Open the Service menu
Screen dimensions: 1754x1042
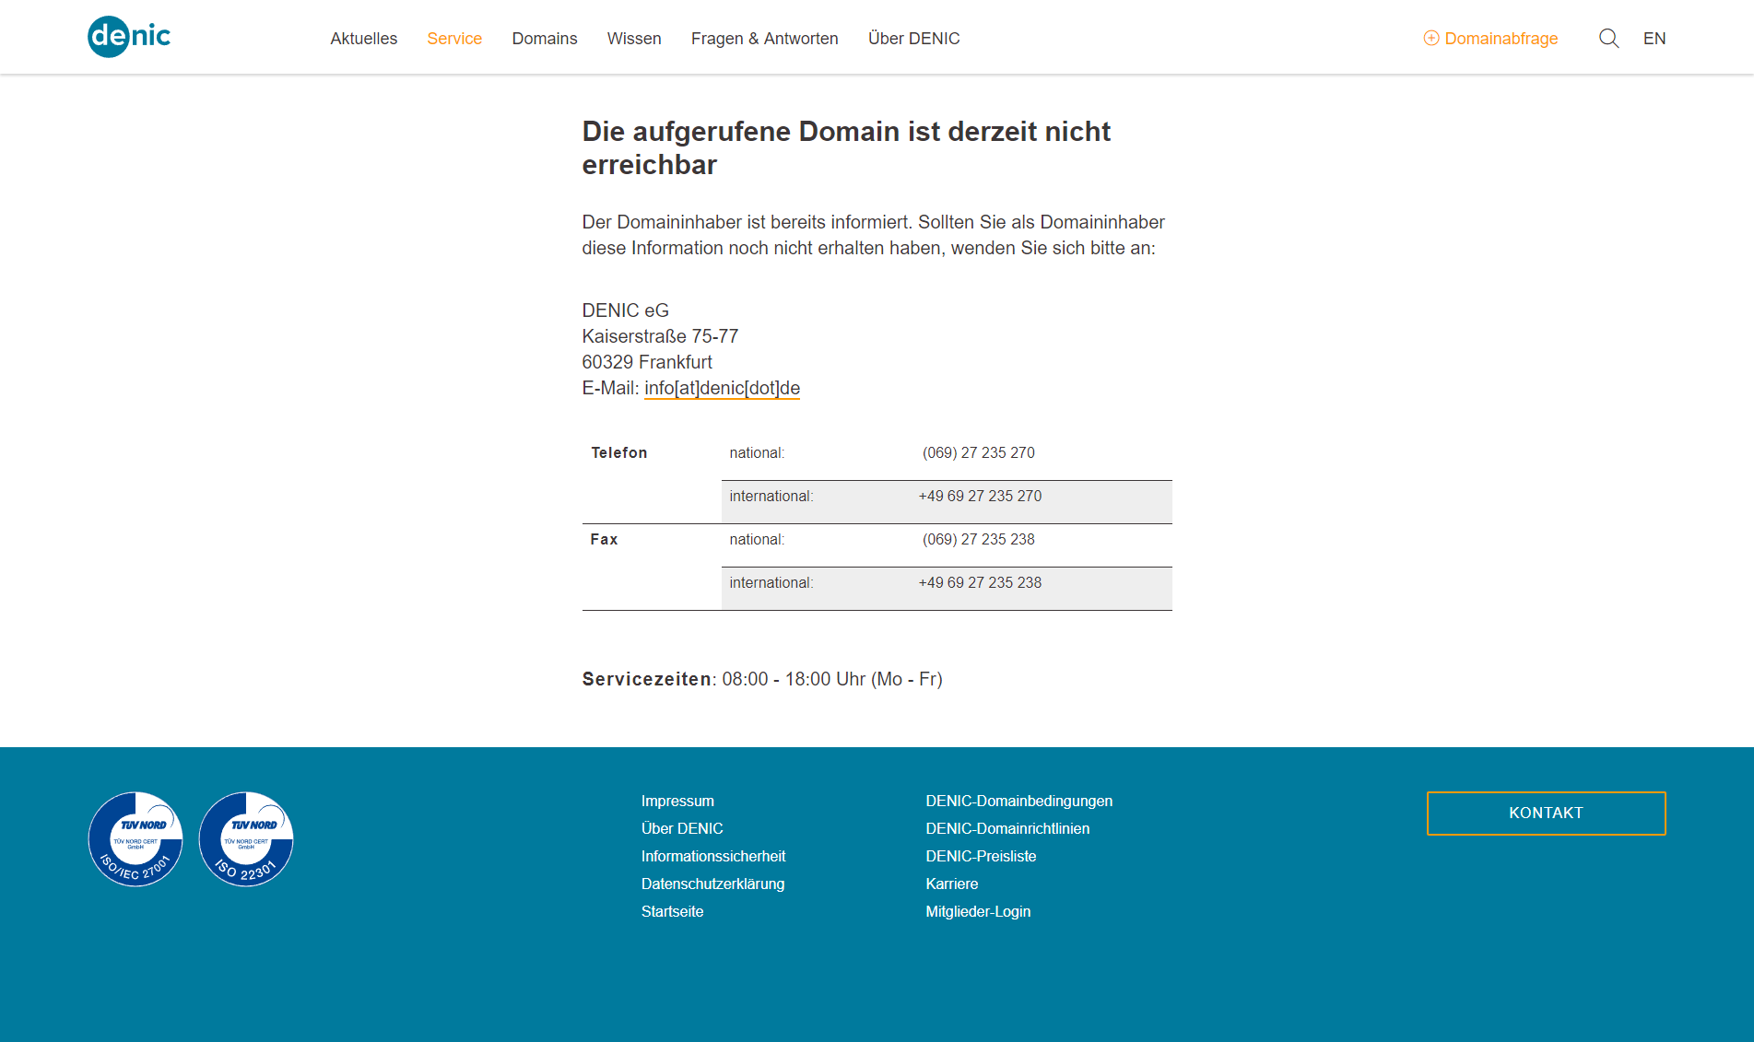tap(454, 38)
